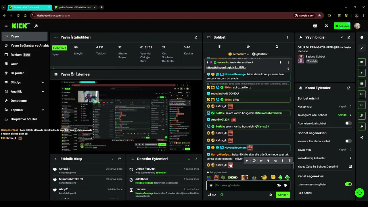Click the lightning bolt icon in the right rail
The width and height of the screenshot is (368, 207).
click(x=362, y=73)
